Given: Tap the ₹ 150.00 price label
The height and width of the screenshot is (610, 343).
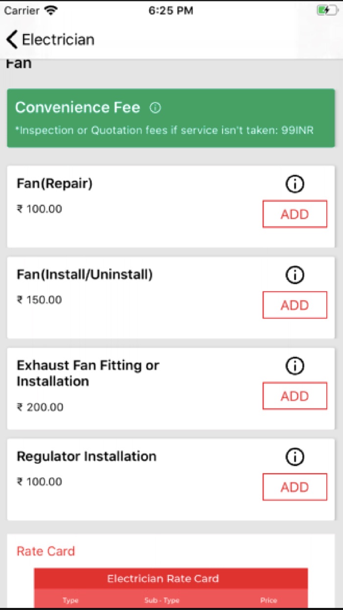Looking at the screenshot, I should click(39, 300).
